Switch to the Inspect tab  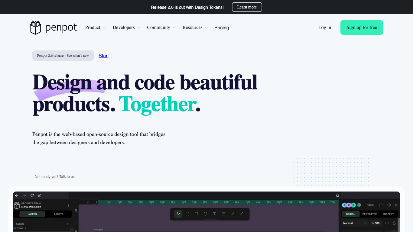(389, 214)
